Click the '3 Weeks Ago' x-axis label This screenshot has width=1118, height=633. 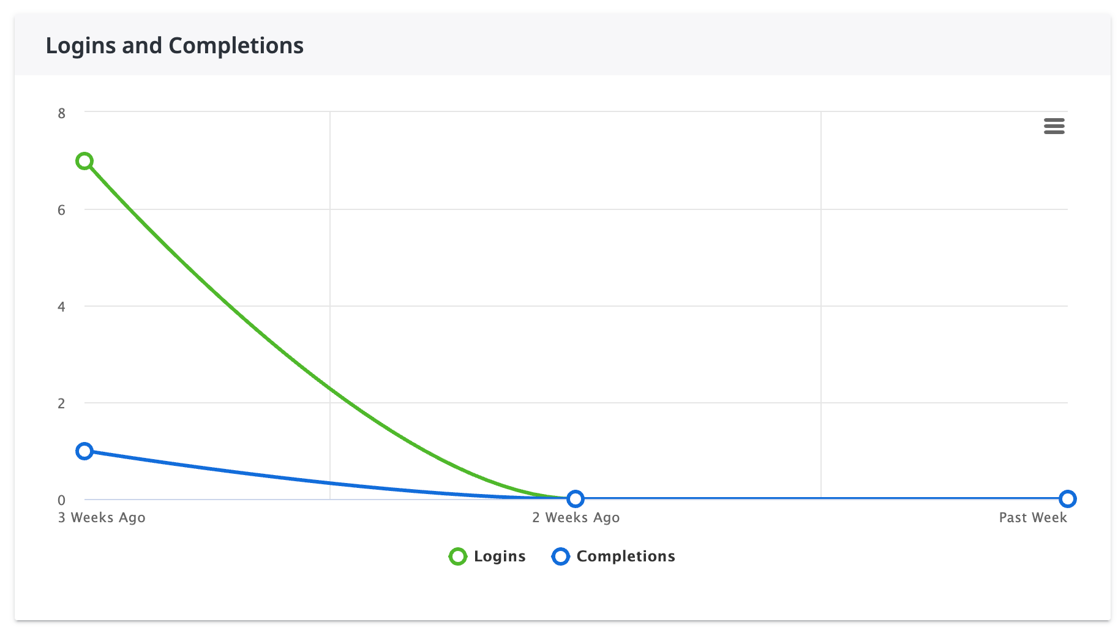click(x=102, y=518)
